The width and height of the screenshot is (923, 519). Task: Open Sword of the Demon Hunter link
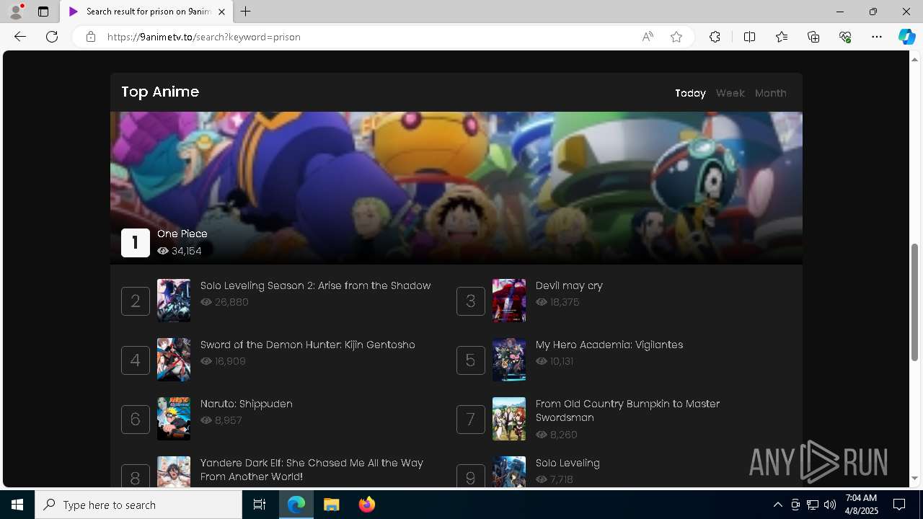click(x=308, y=345)
